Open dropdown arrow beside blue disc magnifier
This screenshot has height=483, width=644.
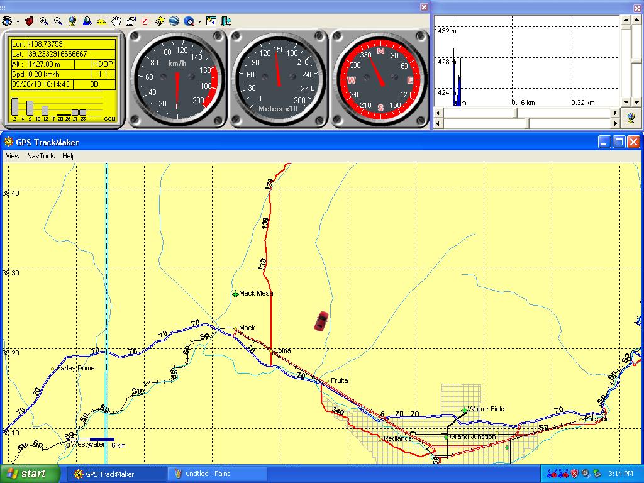pos(199,21)
